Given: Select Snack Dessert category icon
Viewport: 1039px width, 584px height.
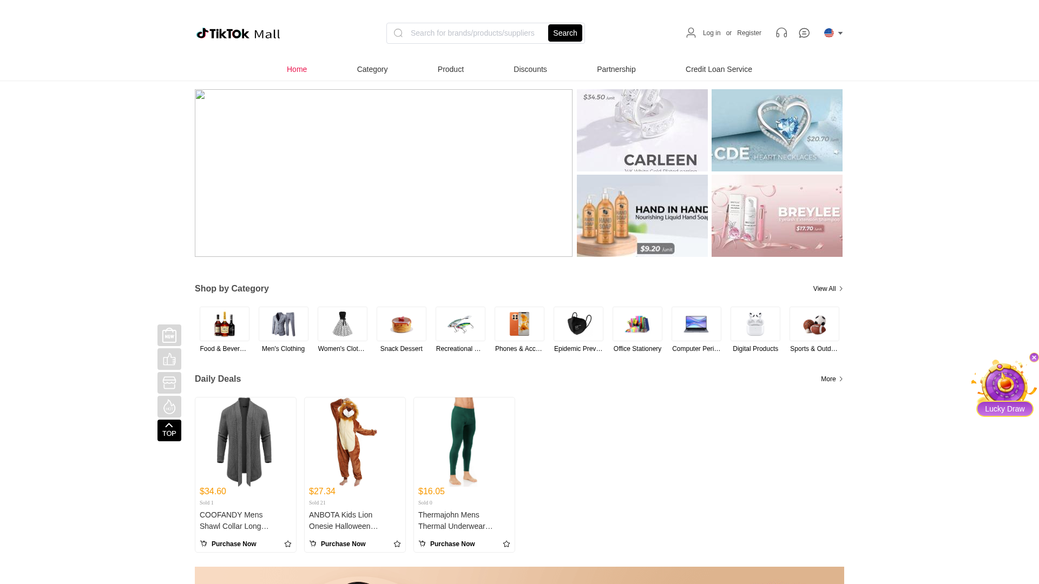Looking at the screenshot, I should coord(402,324).
